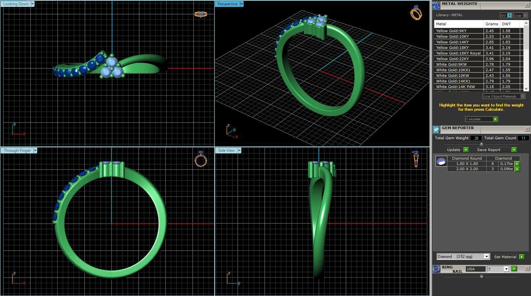Expand Ring Rail with the down-arrow handle

(481, 277)
